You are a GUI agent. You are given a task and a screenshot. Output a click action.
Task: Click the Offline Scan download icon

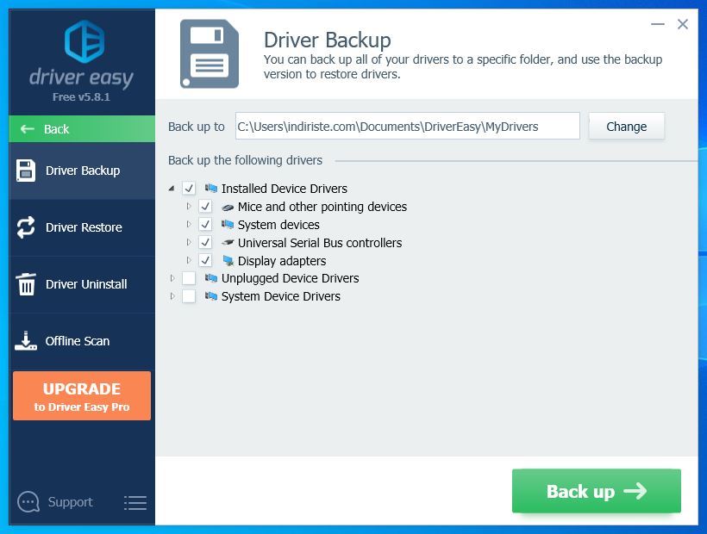(x=26, y=341)
